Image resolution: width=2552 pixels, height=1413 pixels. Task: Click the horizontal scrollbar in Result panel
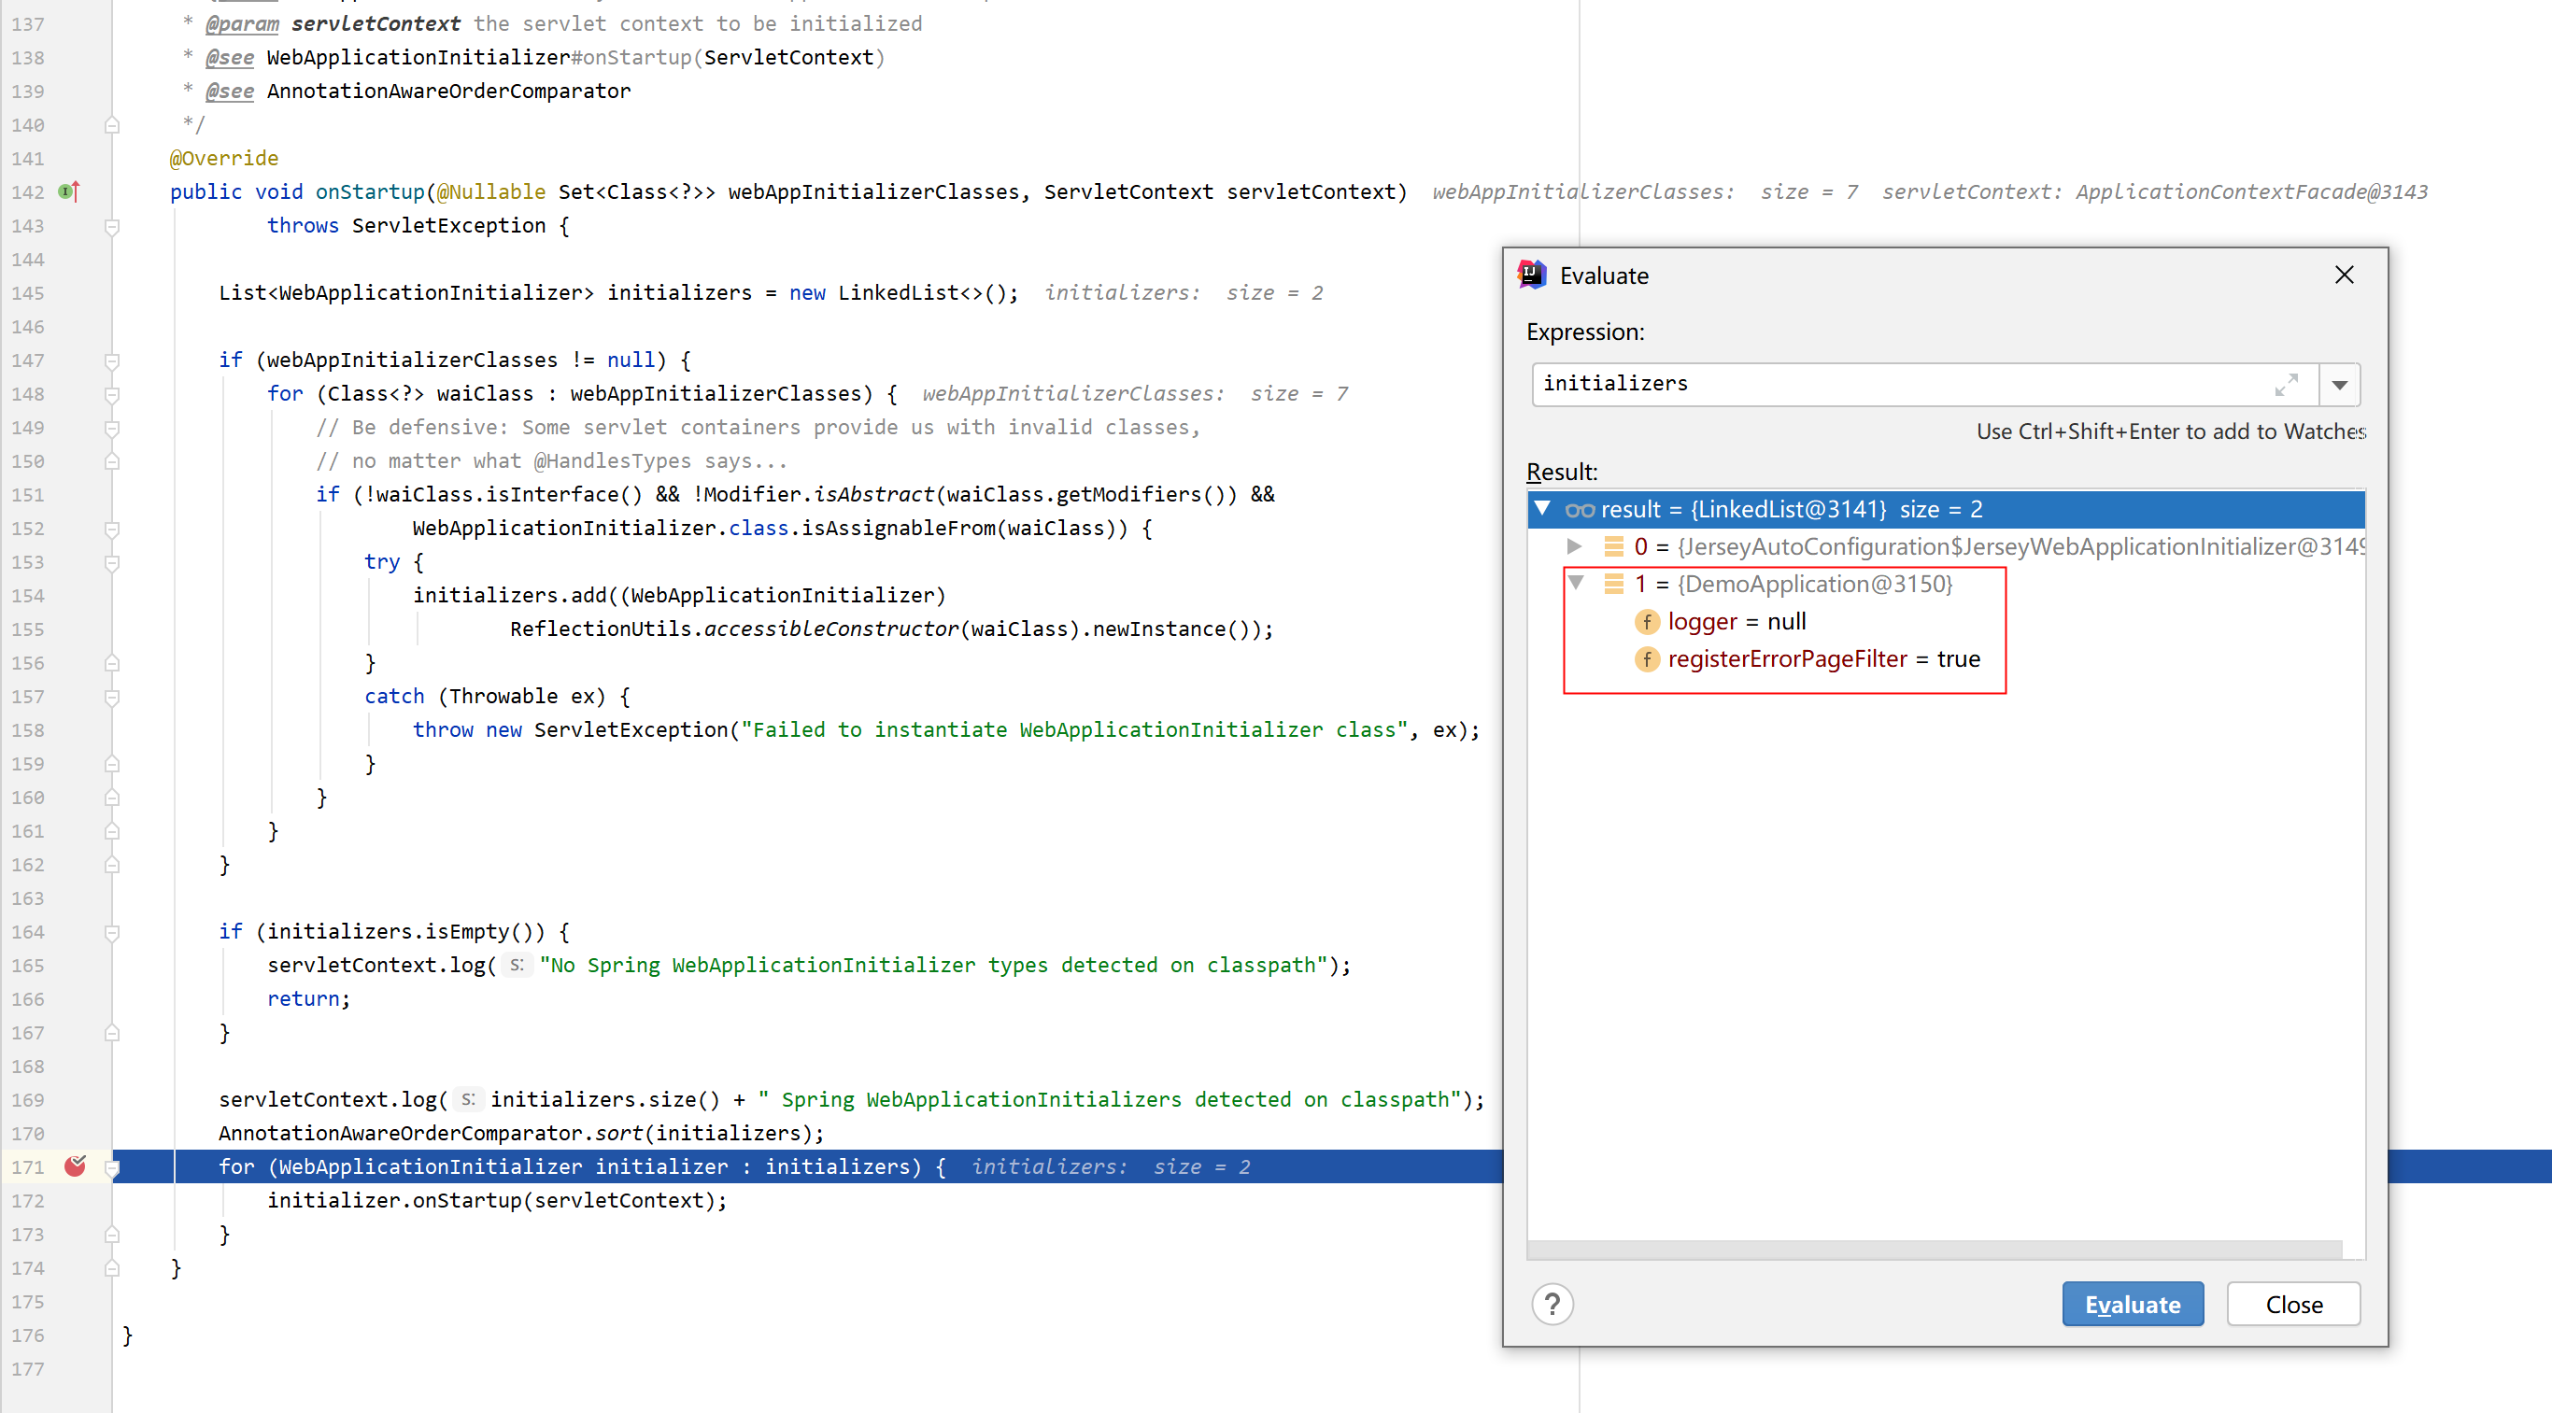(x=1935, y=1249)
